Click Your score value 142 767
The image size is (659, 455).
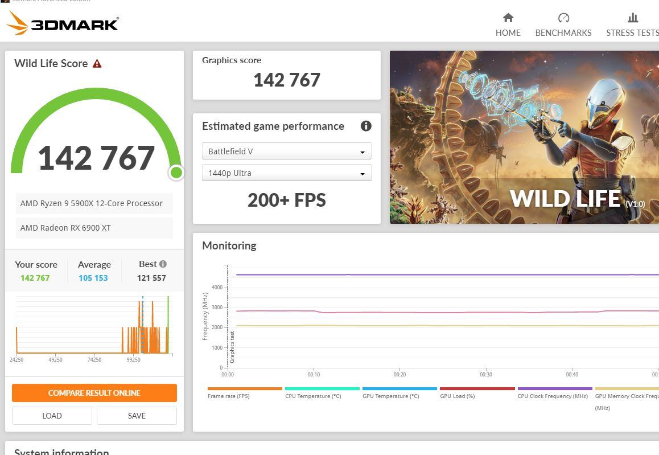(x=35, y=278)
